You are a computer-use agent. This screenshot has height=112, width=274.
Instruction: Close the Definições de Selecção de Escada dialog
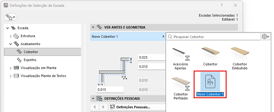tap(236, 6)
